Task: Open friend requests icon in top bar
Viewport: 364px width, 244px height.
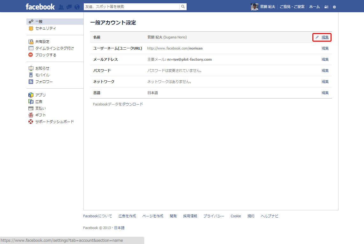Action: (x=61, y=7)
